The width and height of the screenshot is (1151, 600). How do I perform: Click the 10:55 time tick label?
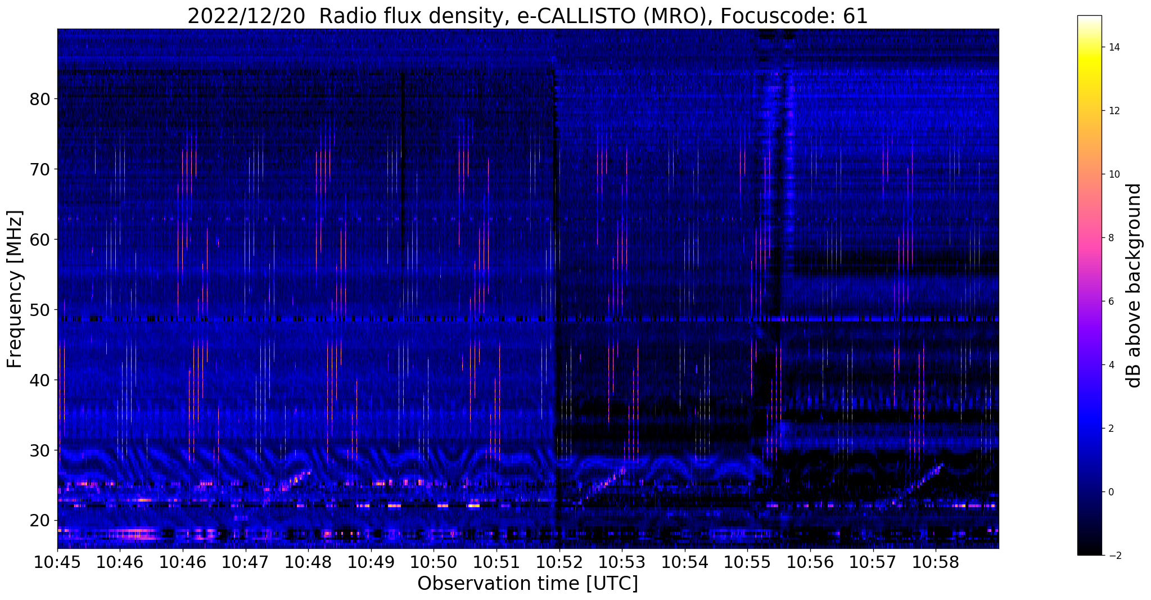tap(747, 561)
